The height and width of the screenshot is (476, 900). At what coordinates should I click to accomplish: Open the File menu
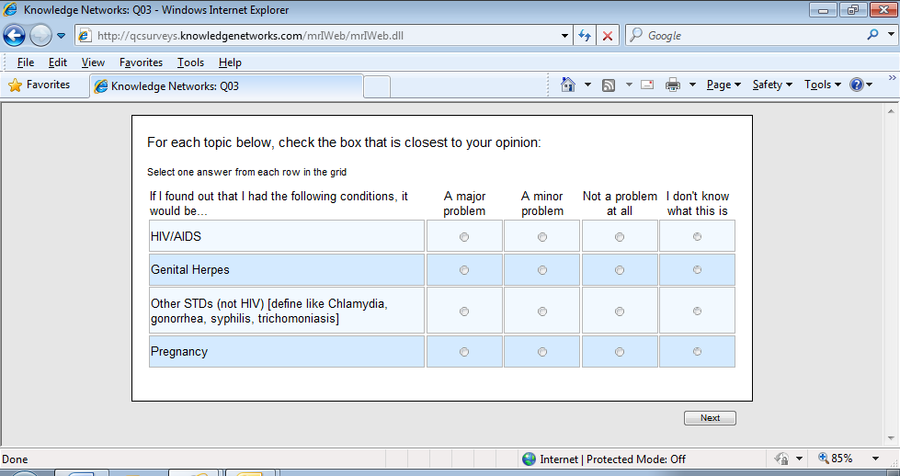(25, 62)
